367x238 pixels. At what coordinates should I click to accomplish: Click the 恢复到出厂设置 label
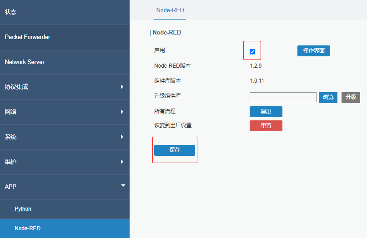tap(173, 125)
